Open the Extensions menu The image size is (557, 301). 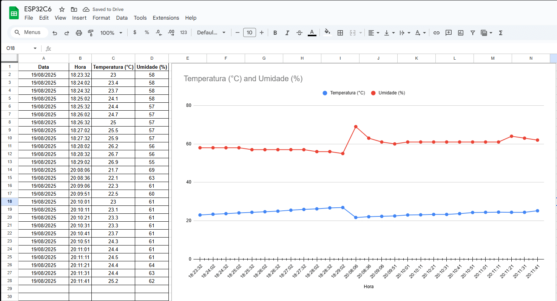166,18
